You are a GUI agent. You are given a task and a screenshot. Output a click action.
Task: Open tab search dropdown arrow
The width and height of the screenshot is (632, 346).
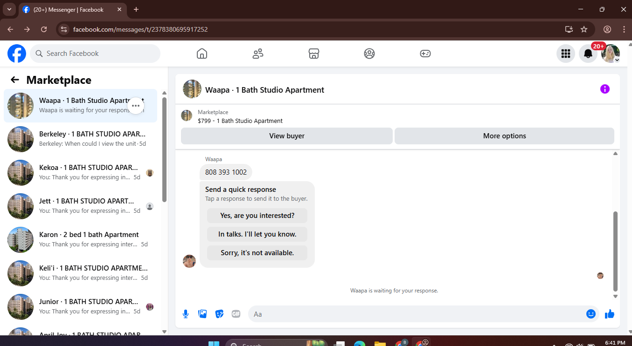pyautogui.click(x=8, y=9)
